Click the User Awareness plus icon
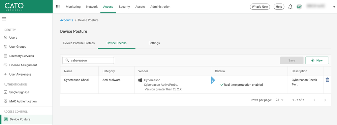Screen dimensions: 337x125 pos(6,74)
